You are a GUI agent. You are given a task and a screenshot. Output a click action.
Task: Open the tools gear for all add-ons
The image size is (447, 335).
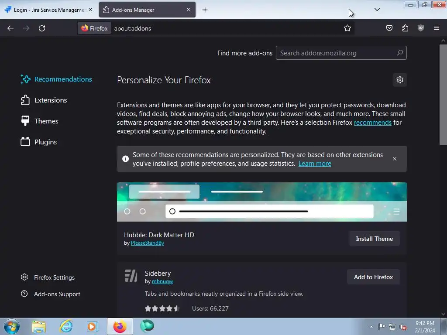[400, 80]
